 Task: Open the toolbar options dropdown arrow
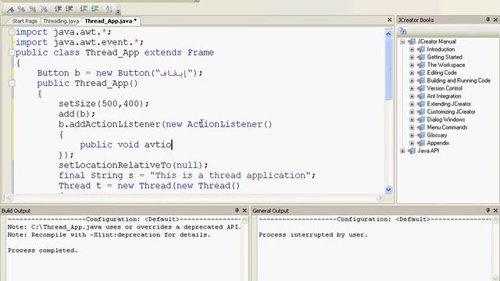click(x=118, y=12)
